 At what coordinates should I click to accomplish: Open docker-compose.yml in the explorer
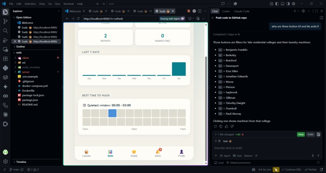[35, 86]
